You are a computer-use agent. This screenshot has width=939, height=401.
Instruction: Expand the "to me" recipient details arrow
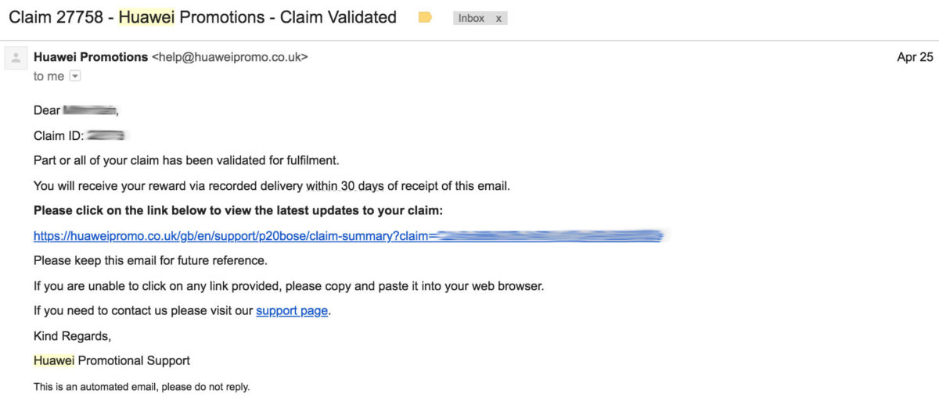(x=75, y=76)
